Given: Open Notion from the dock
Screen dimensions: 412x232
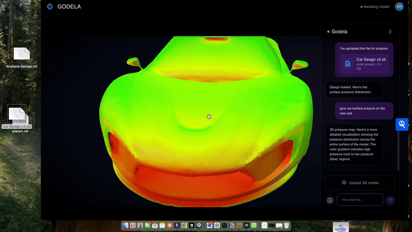Looking at the screenshot, I should (x=232, y=226).
